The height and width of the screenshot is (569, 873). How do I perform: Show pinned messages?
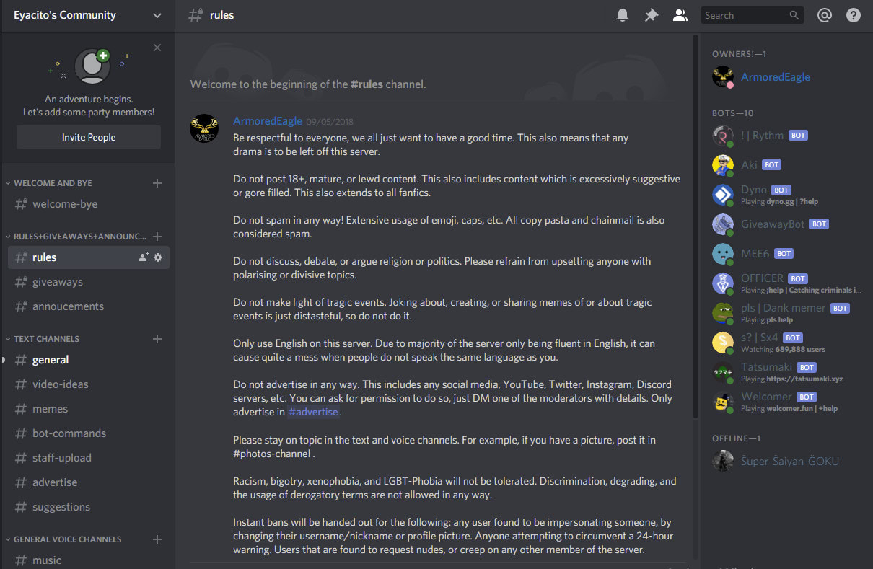[652, 15]
